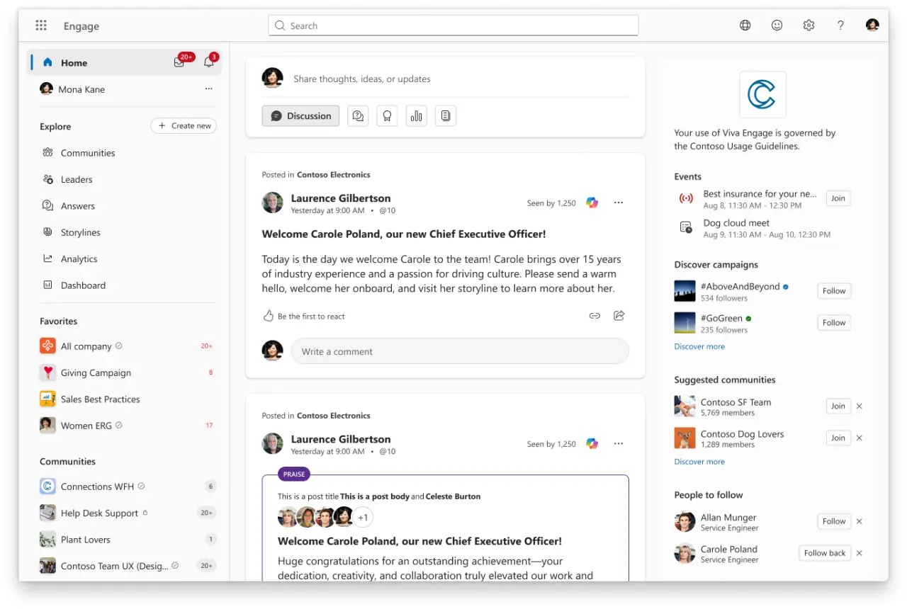Copy link icon on first post
Image resolution: width=907 pixels, height=609 pixels.
pyautogui.click(x=595, y=316)
